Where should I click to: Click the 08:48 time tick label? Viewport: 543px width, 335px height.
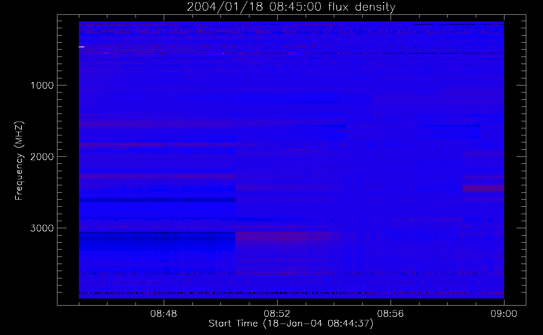pos(164,314)
